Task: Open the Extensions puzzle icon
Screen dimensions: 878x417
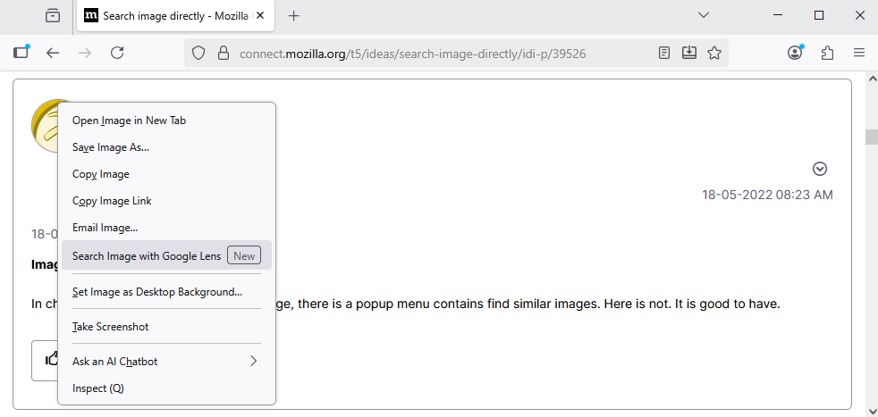Action: coord(827,53)
